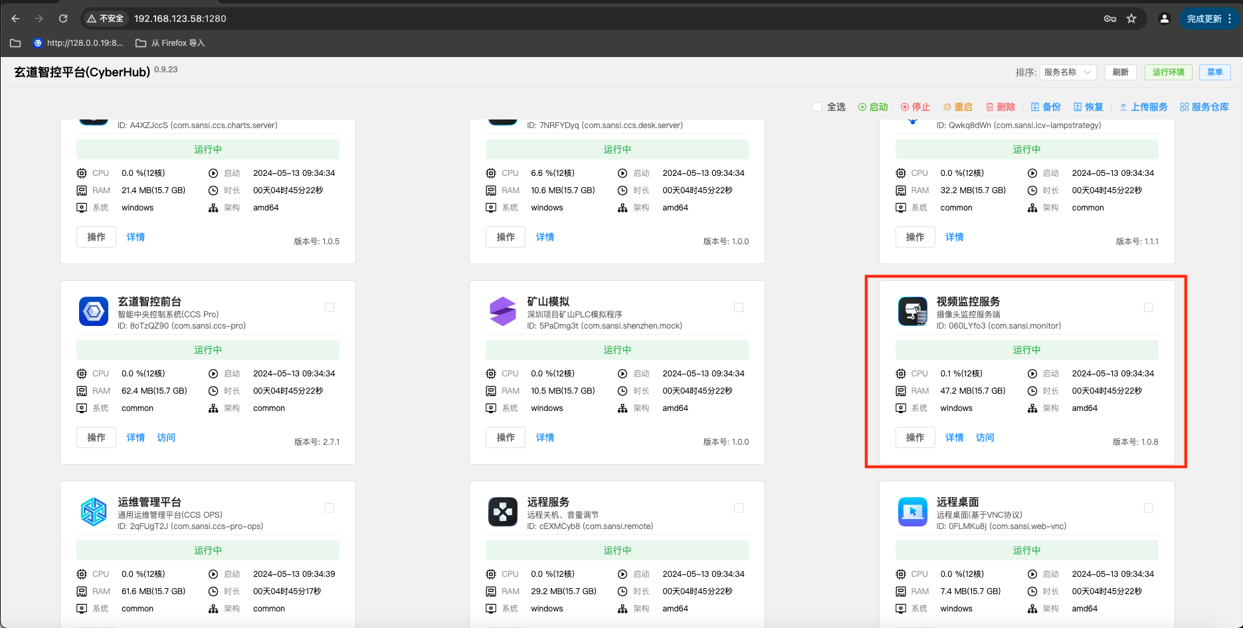Open 详情 link on desk.server card
Image resolution: width=1243 pixels, height=628 pixels.
click(545, 237)
